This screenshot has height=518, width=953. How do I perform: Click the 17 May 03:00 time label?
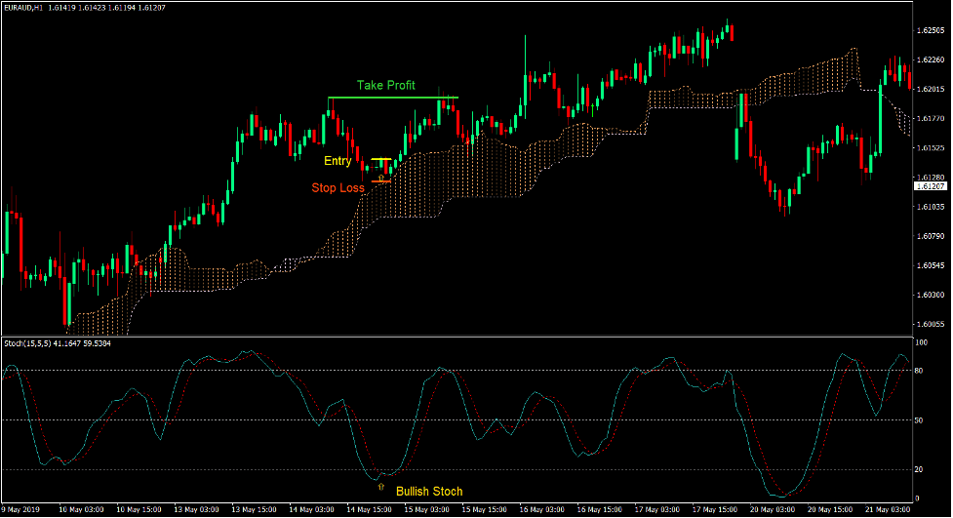click(657, 509)
